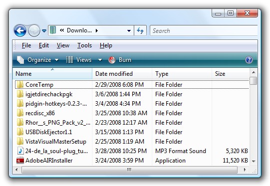This screenshot has width=270, height=186.
Task: Maximize the Explorer window
Action: (231, 13)
